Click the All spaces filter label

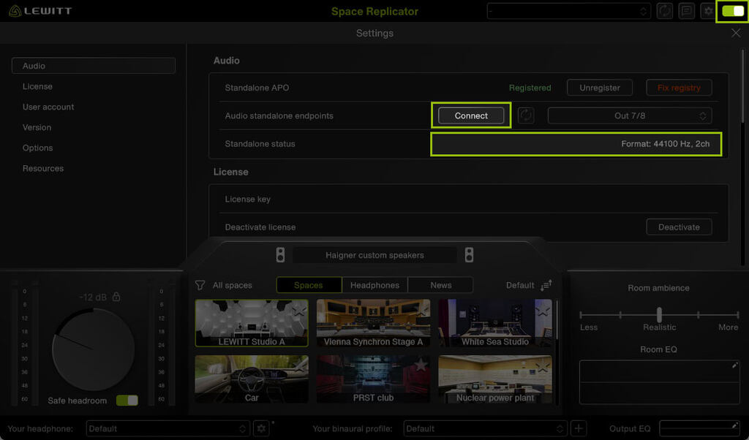click(x=232, y=285)
